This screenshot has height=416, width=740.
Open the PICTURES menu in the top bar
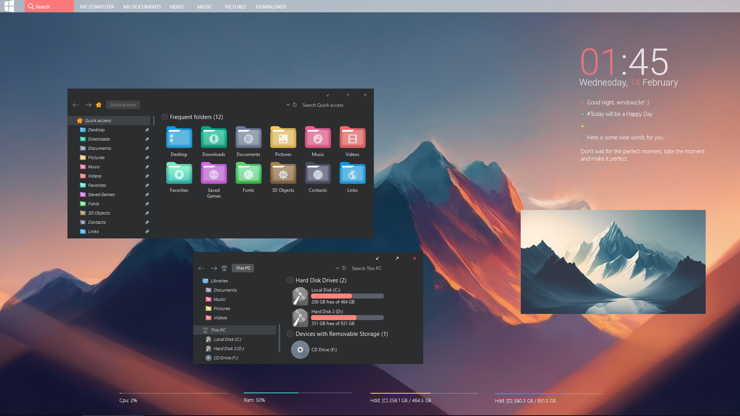[235, 7]
